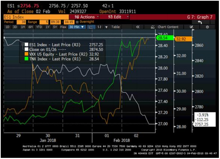Collapse the legend tree expander box
Viewport: 220px width, 159px height.
pyautogui.click(x=23, y=45)
